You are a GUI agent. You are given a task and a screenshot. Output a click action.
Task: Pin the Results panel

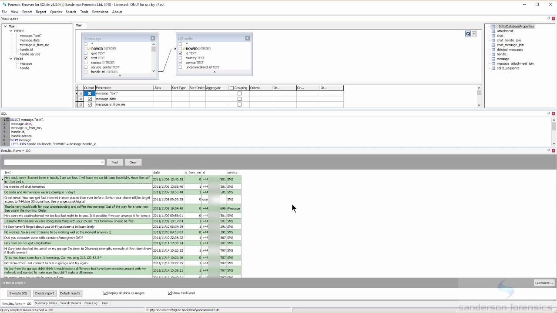pyautogui.click(x=549, y=150)
